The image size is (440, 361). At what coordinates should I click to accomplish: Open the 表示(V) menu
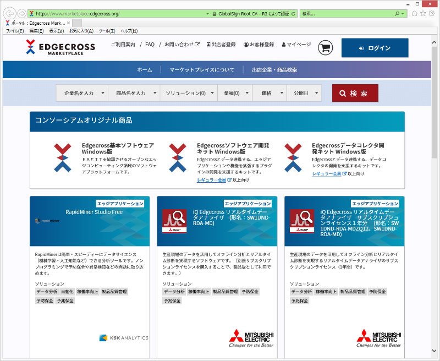(x=57, y=31)
